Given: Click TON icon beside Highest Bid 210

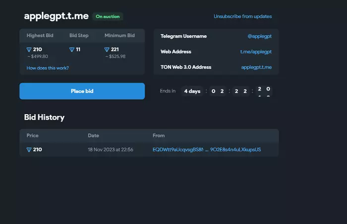Looking at the screenshot, I should click(x=29, y=49).
